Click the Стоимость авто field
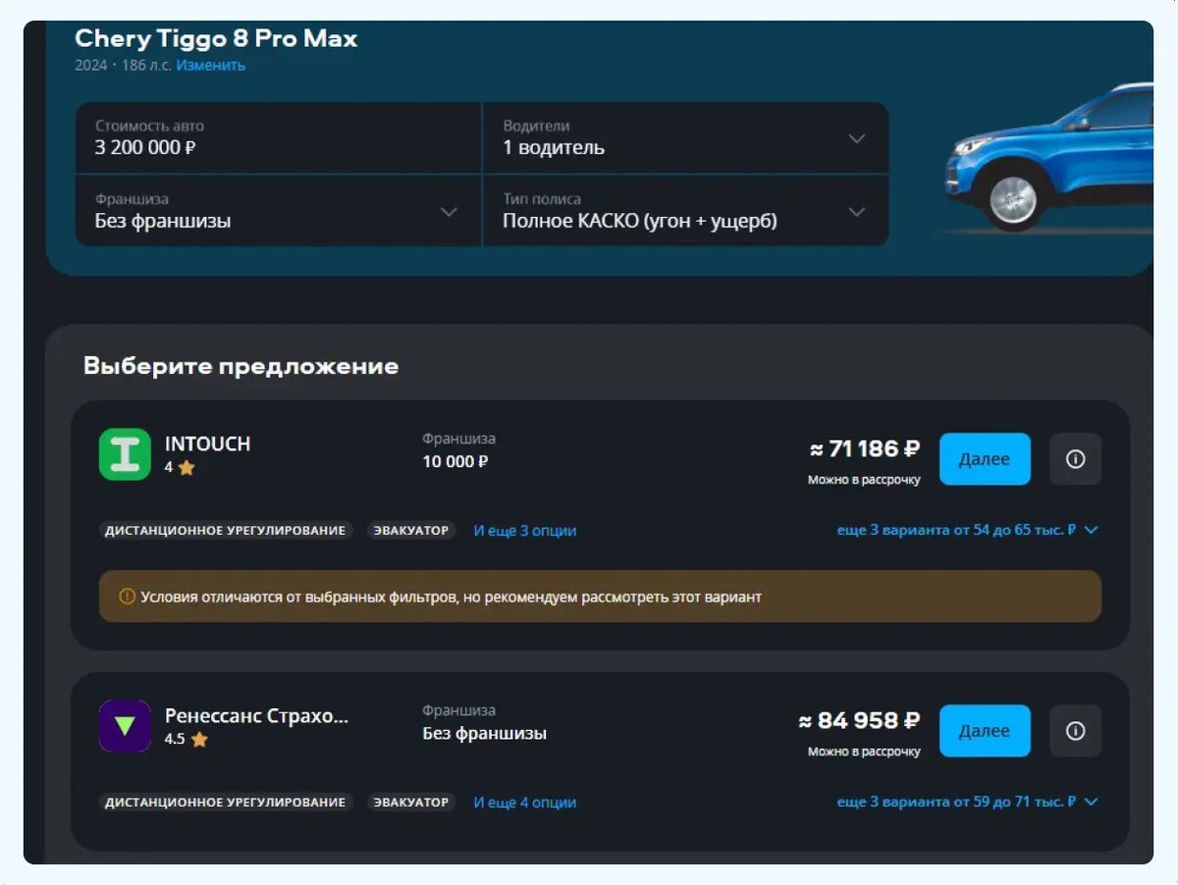The width and height of the screenshot is (1178, 885). pyautogui.click(x=279, y=138)
